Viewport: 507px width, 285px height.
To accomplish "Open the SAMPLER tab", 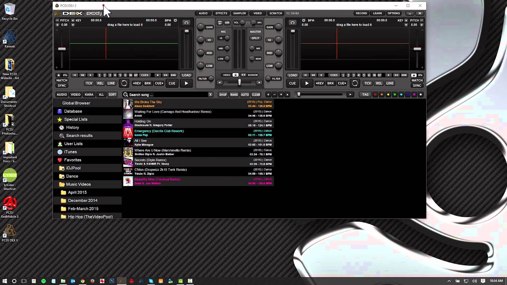I will tap(240, 13).
